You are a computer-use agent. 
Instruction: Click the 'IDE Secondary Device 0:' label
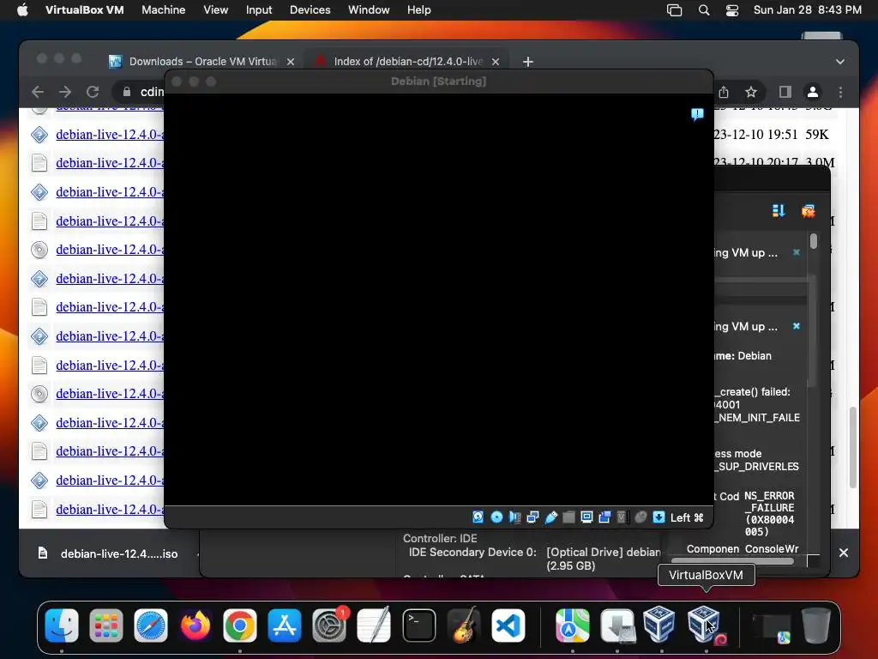point(472,553)
